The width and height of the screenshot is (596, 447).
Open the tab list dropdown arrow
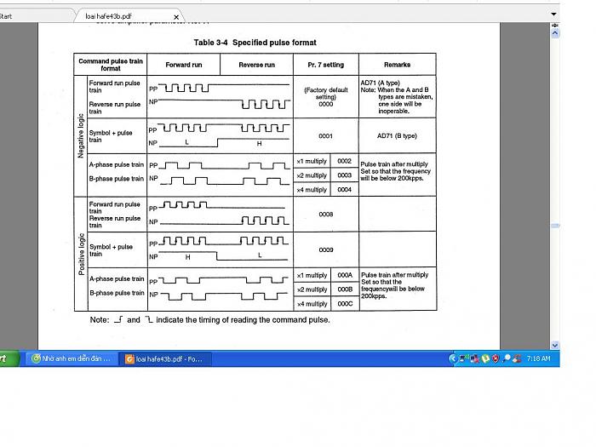(x=555, y=15)
